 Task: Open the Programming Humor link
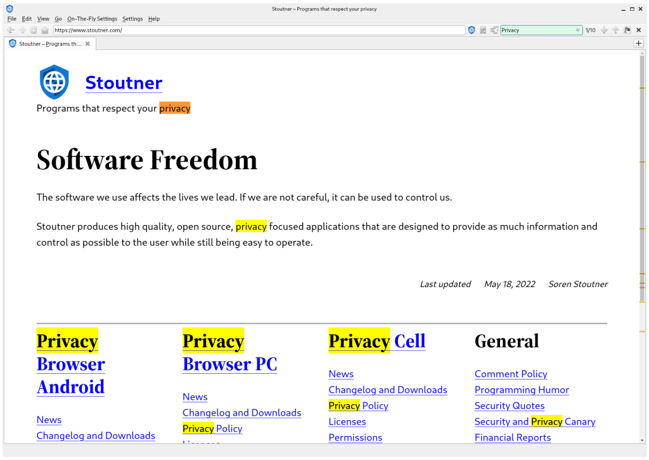pyautogui.click(x=522, y=390)
